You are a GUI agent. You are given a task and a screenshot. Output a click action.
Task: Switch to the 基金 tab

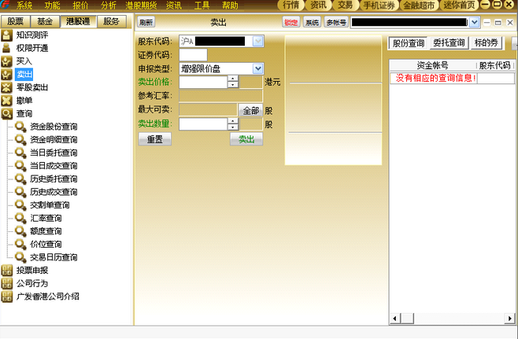[x=45, y=21]
